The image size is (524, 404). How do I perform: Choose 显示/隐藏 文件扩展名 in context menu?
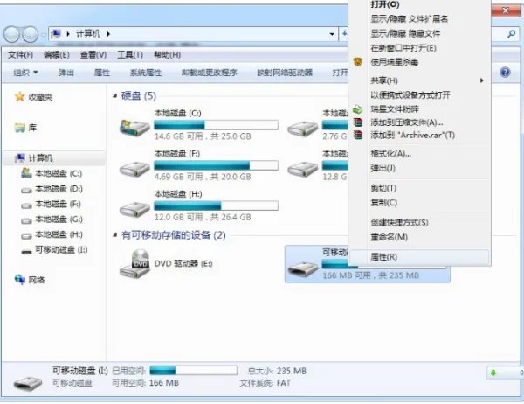pyautogui.click(x=419, y=19)
